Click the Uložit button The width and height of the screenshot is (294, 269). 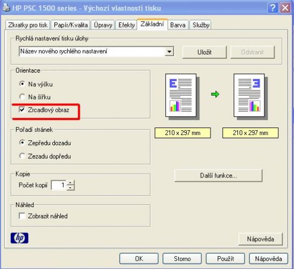click(205, 52)
